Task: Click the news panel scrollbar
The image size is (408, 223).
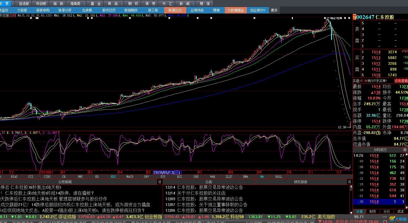Action: coord(351,199)
